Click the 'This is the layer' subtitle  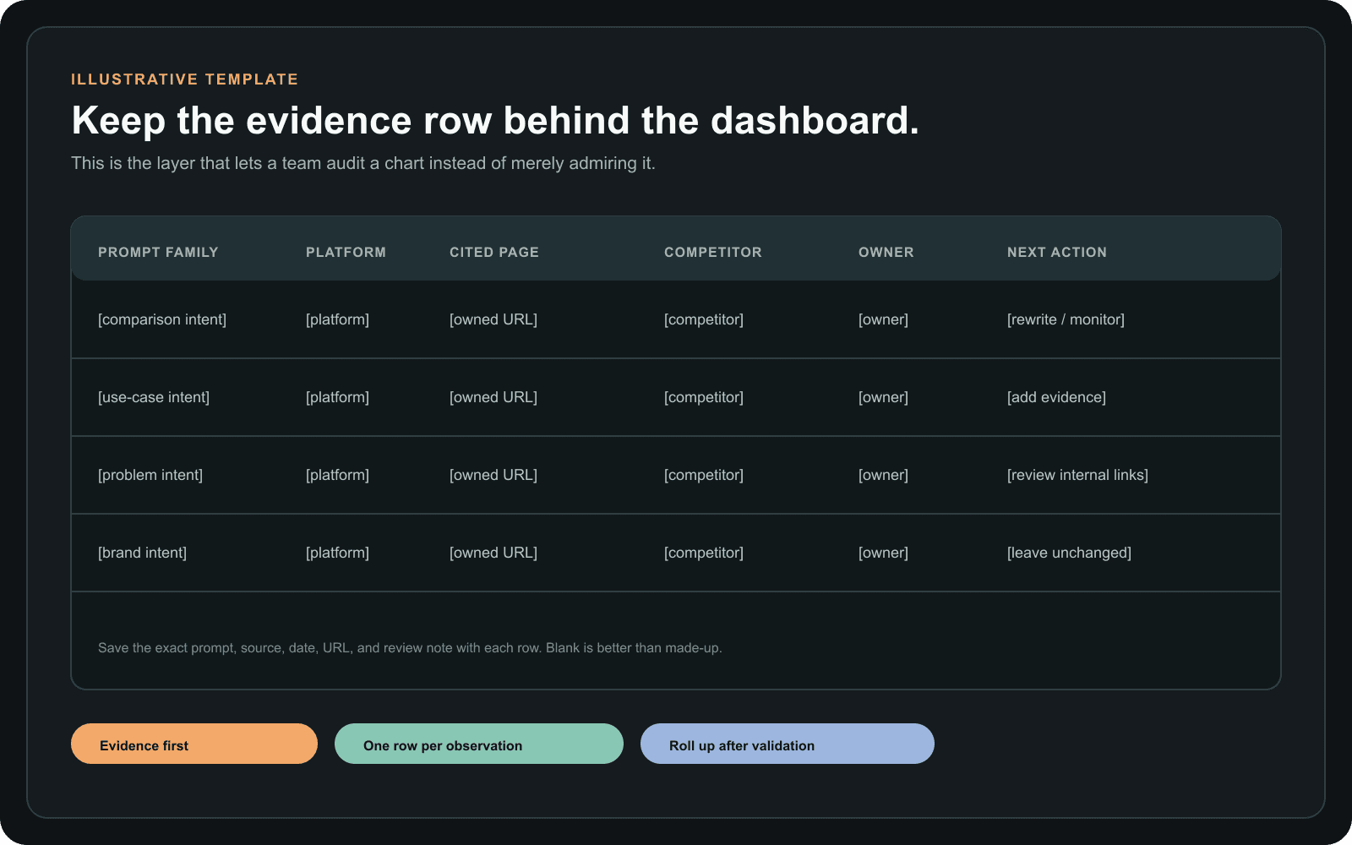[363, 163]
